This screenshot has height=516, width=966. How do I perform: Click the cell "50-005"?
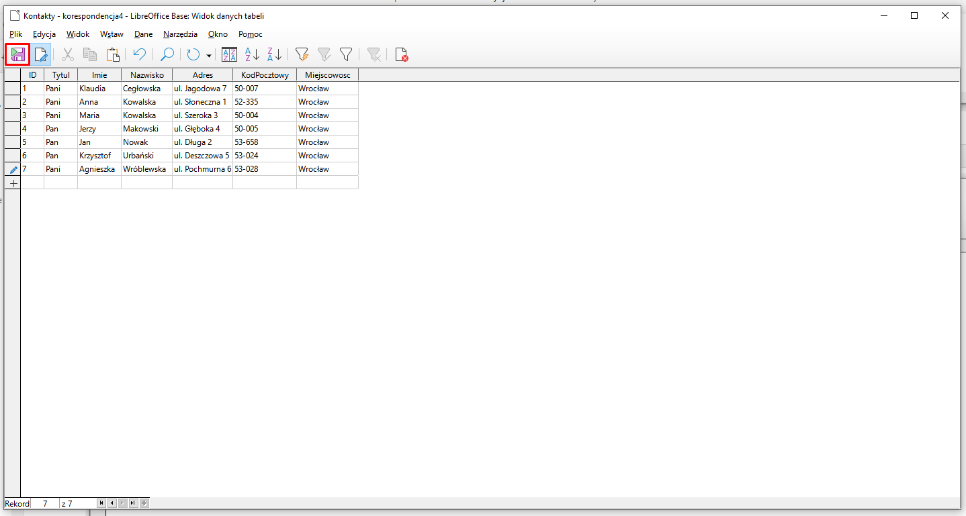(x=265, y=129)
